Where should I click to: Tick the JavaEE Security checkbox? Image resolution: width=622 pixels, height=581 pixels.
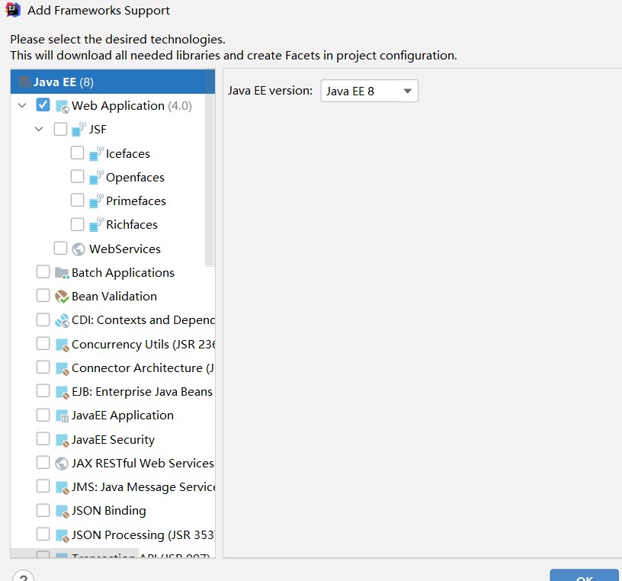tap(43, 439)
